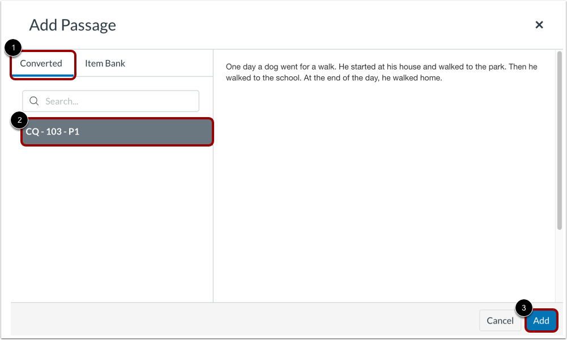
Task: Click the Cancel button
Action: (500, 321)
